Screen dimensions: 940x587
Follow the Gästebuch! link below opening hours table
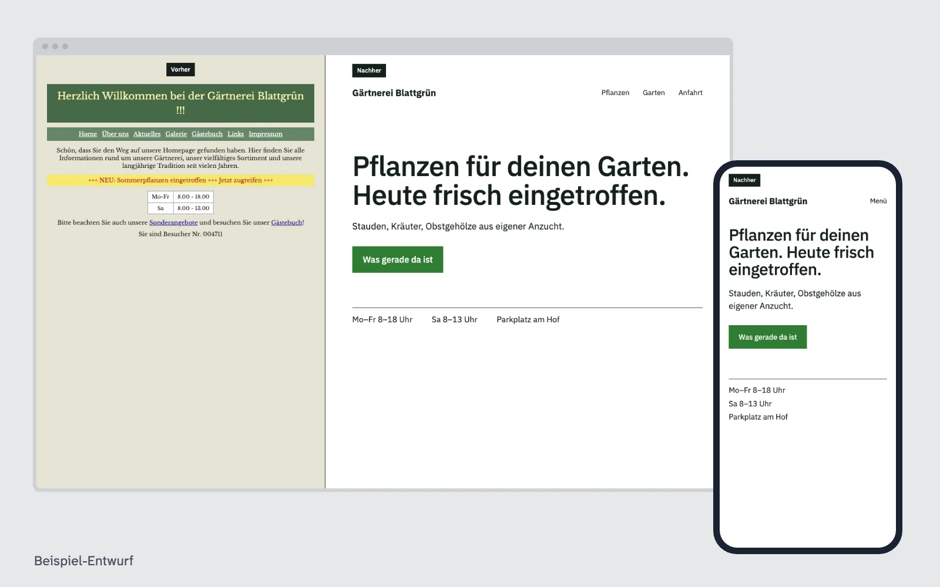click(287, 222)
